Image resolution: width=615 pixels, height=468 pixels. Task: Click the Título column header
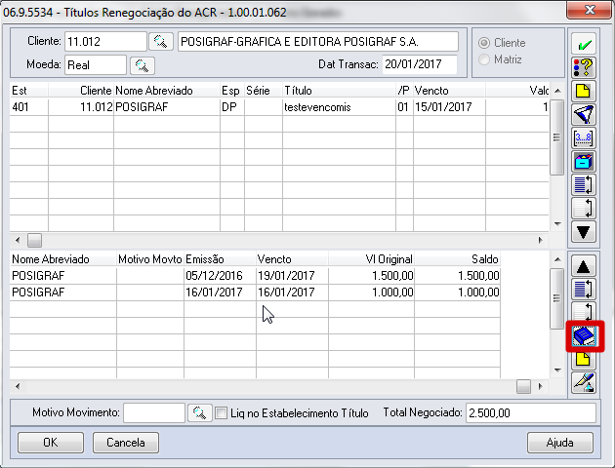click(x=339, y=91)
